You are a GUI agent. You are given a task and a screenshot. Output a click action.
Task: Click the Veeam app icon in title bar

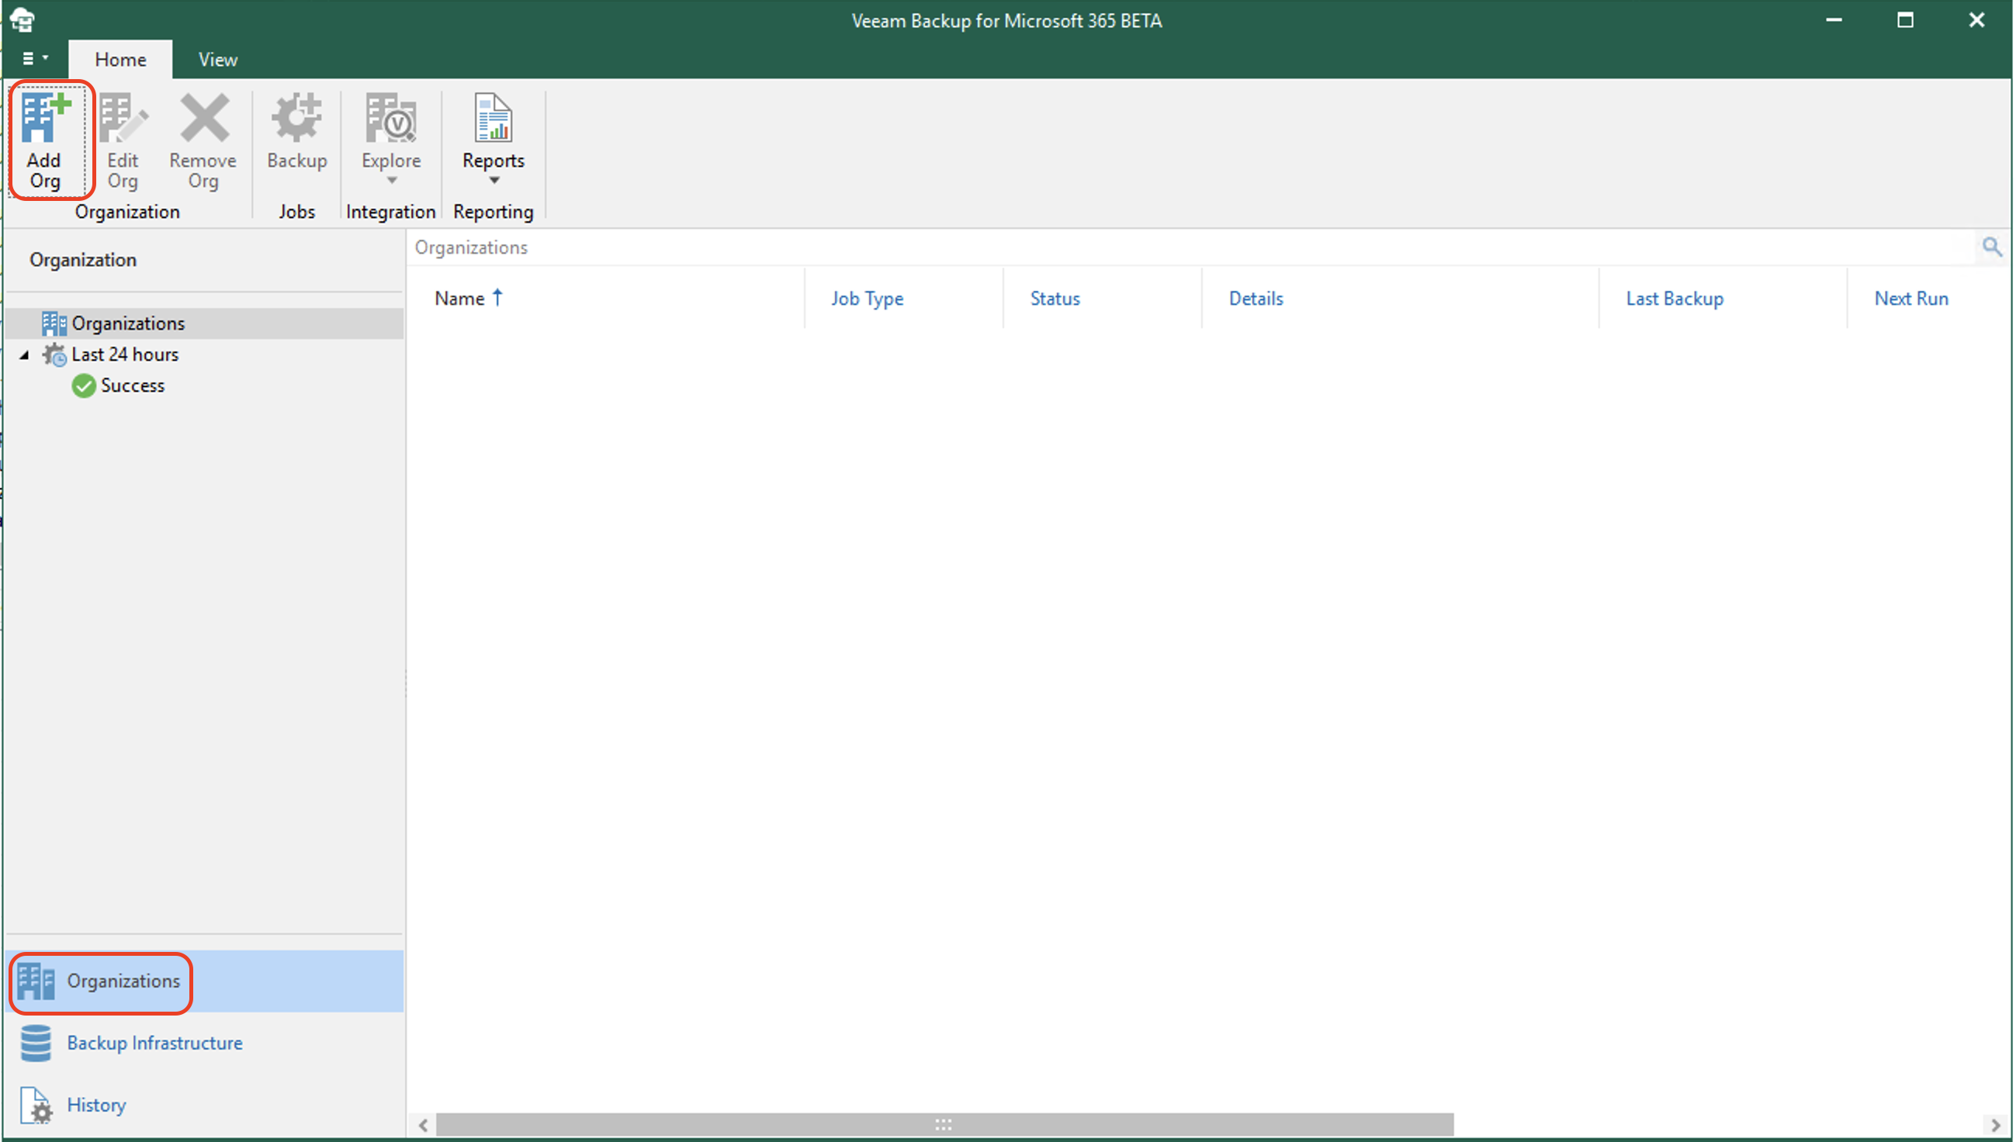23,20
